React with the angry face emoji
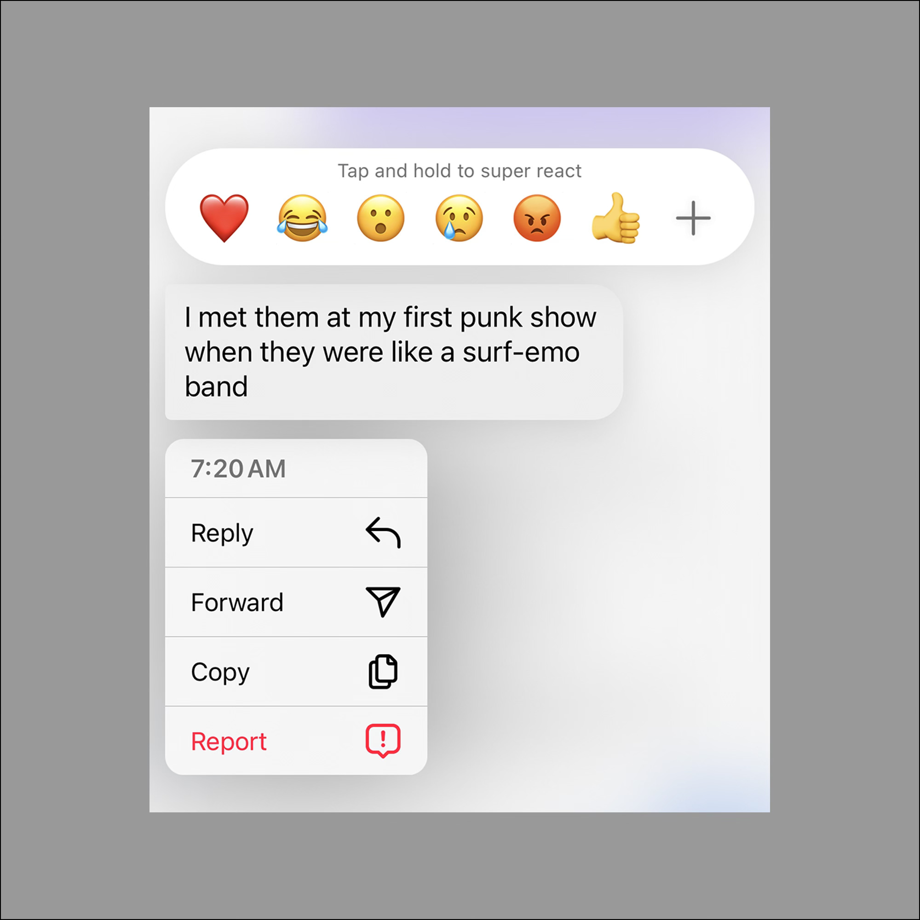 537,218
